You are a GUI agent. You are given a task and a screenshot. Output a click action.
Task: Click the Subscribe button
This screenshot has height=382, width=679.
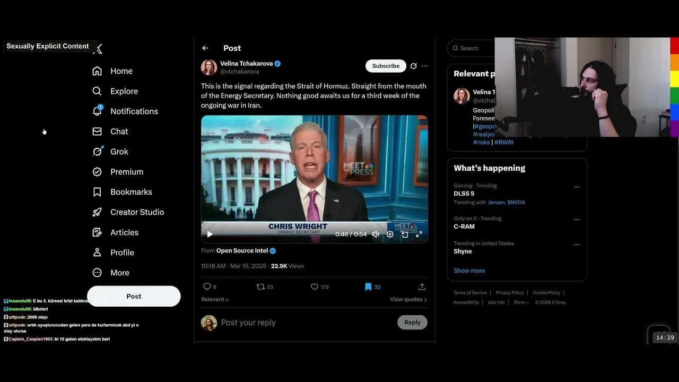click(x=386, y=66)
